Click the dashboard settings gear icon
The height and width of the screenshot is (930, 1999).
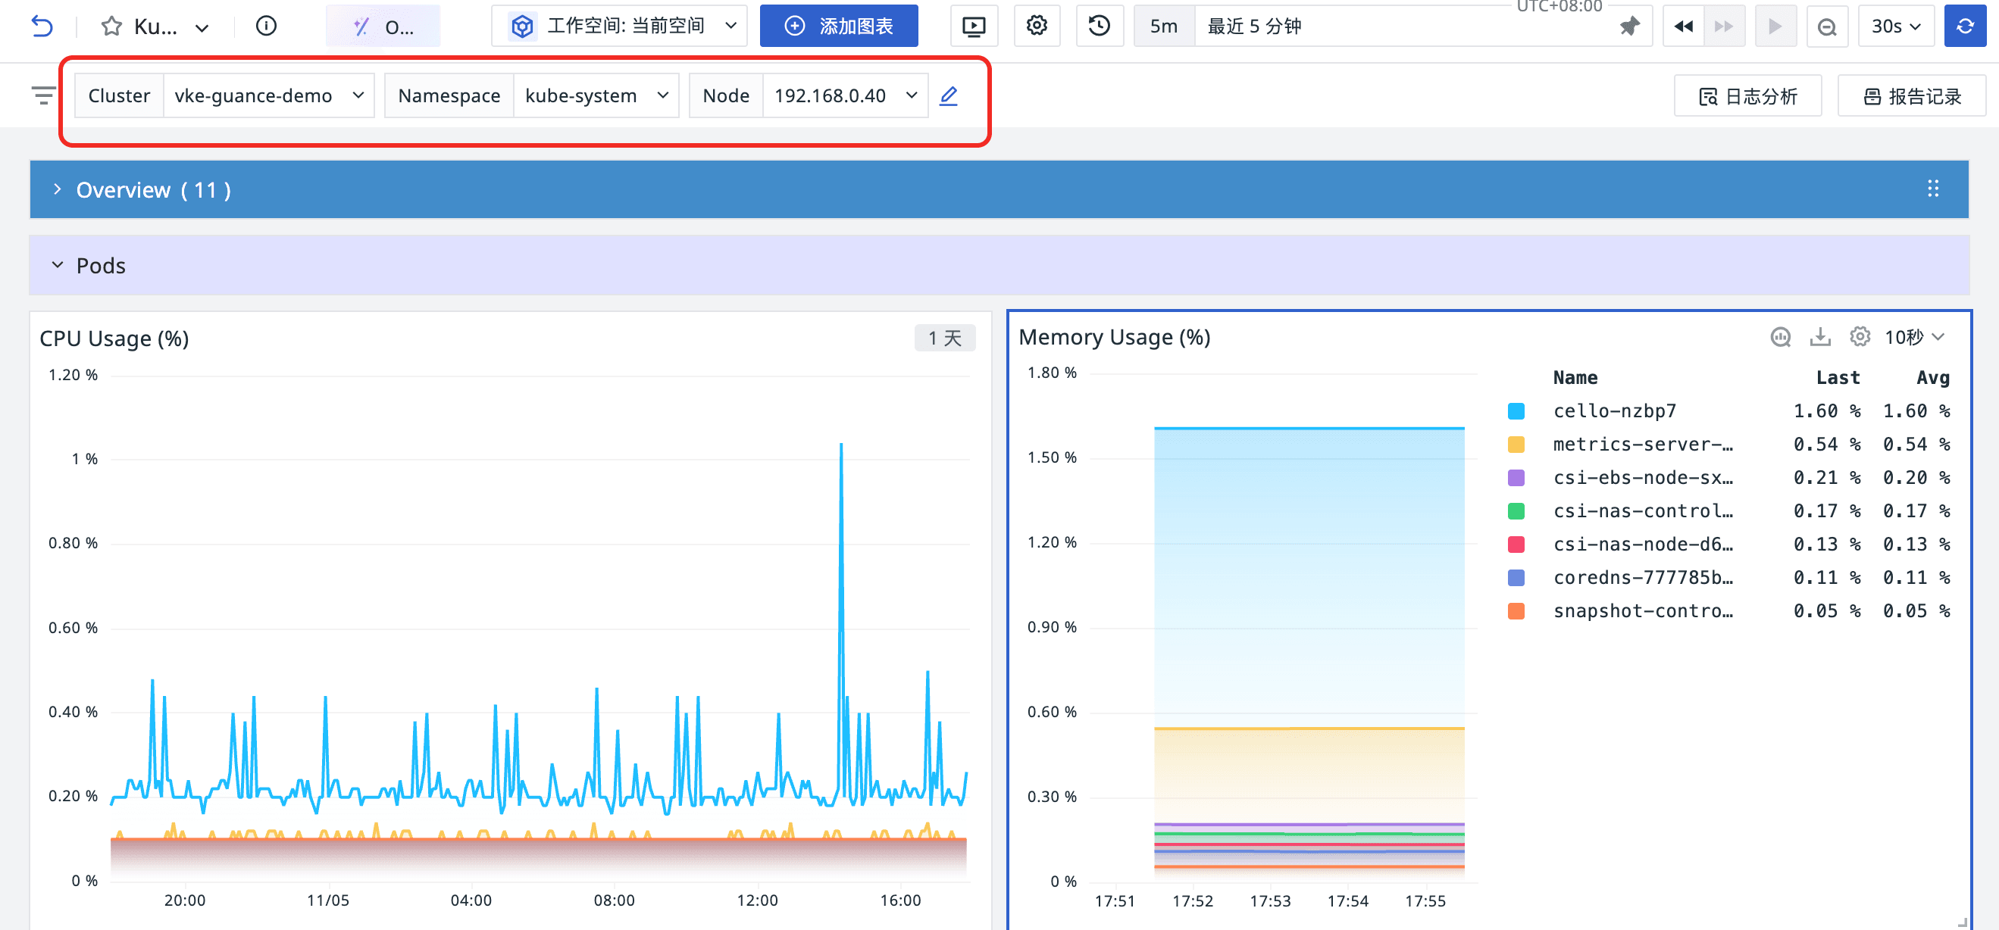(1036, 27)
